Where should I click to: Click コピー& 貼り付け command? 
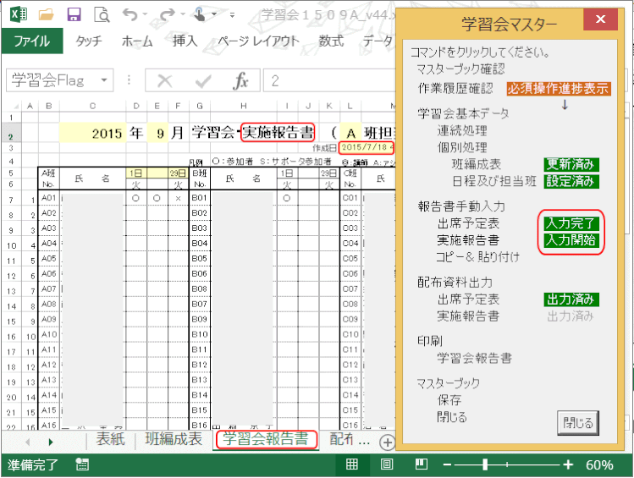[x=477, y=257]
